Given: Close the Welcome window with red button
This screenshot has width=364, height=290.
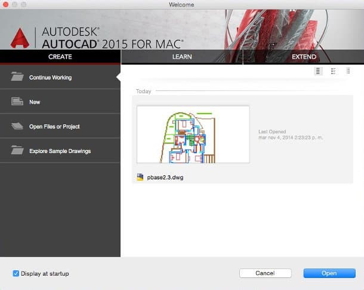Looking at the screenshot, I should coord(6,5).
